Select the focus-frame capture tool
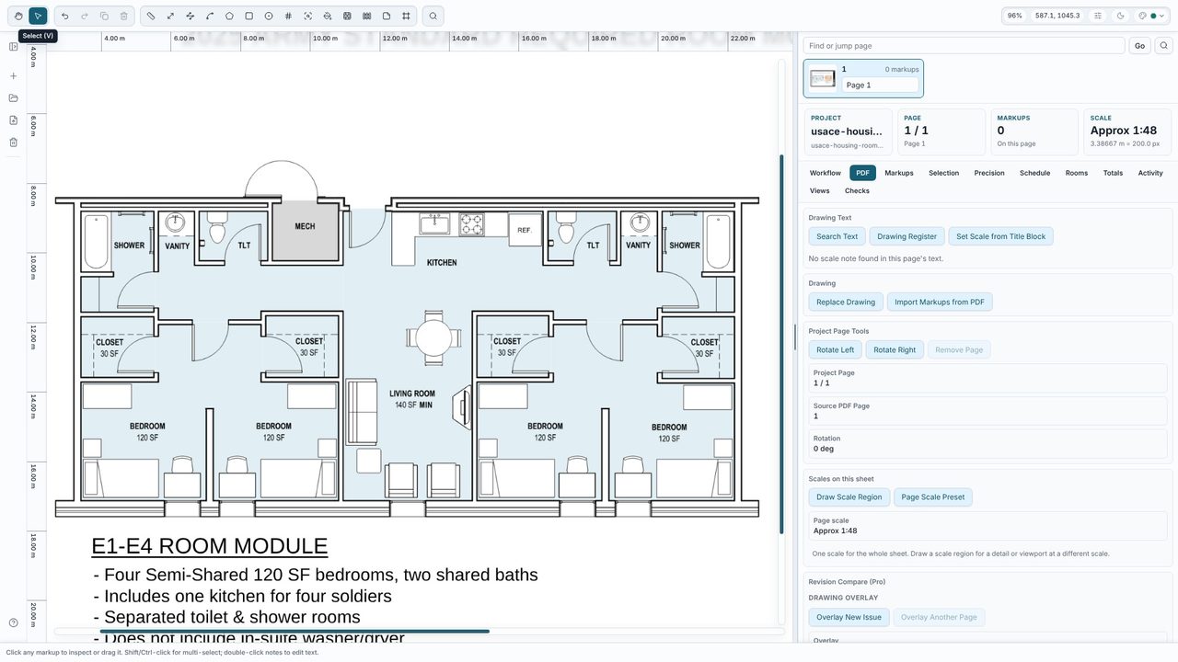 pyautogui.click(x=307, y=16)
